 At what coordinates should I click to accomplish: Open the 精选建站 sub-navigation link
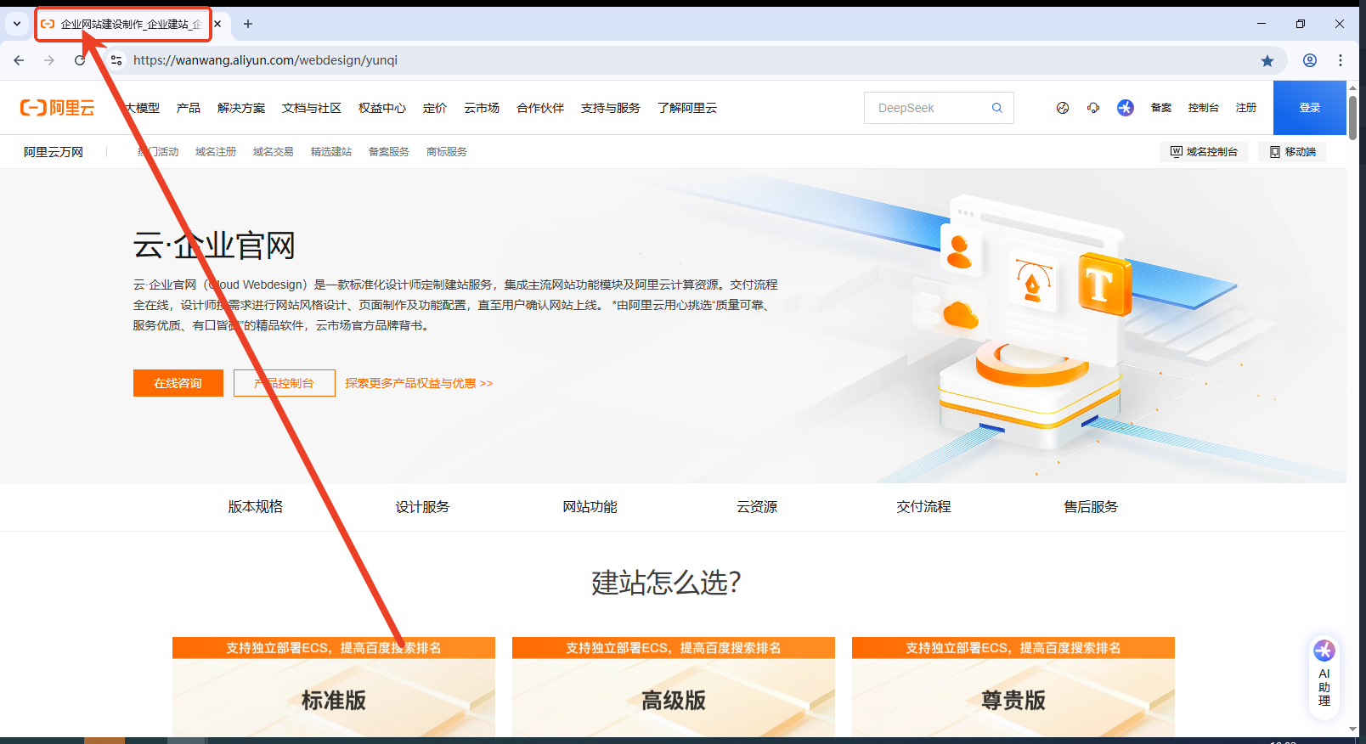point(331,152)
